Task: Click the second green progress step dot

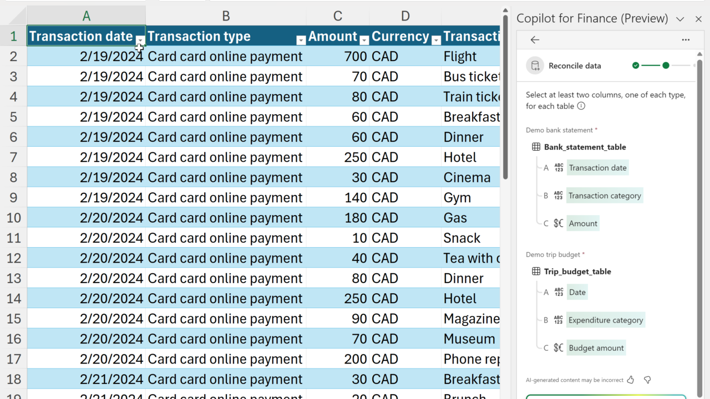Action: pos(666,65)
